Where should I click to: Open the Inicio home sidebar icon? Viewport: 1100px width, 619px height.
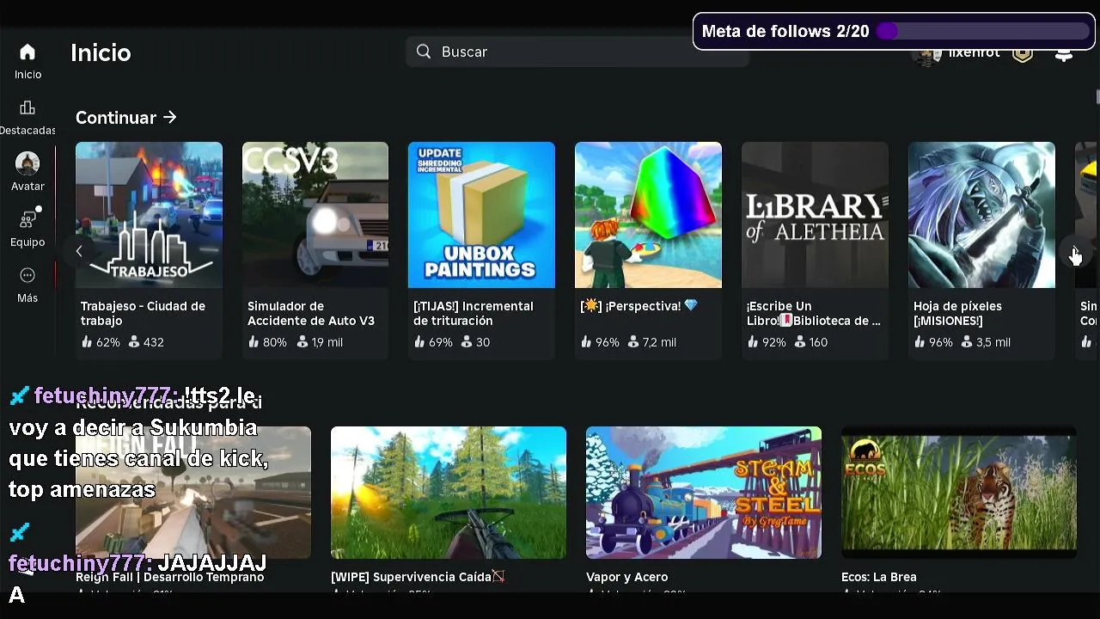27,52
